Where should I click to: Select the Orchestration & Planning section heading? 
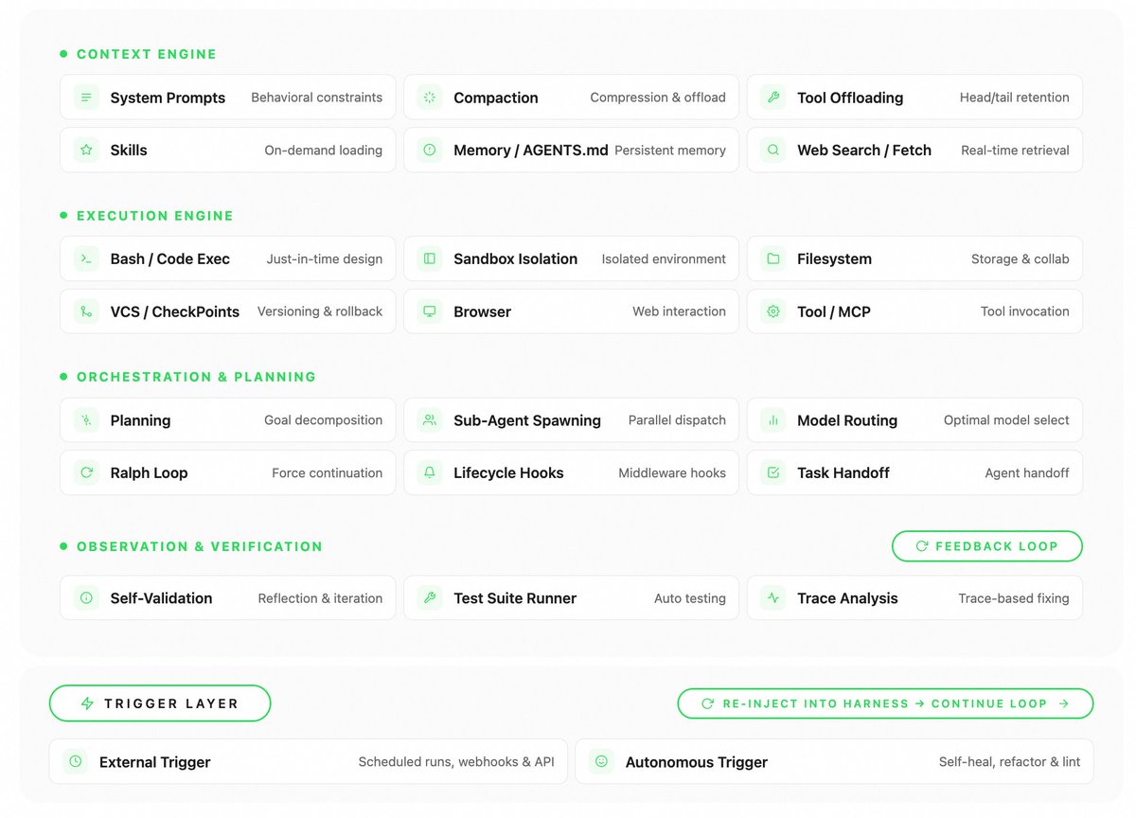196,377
